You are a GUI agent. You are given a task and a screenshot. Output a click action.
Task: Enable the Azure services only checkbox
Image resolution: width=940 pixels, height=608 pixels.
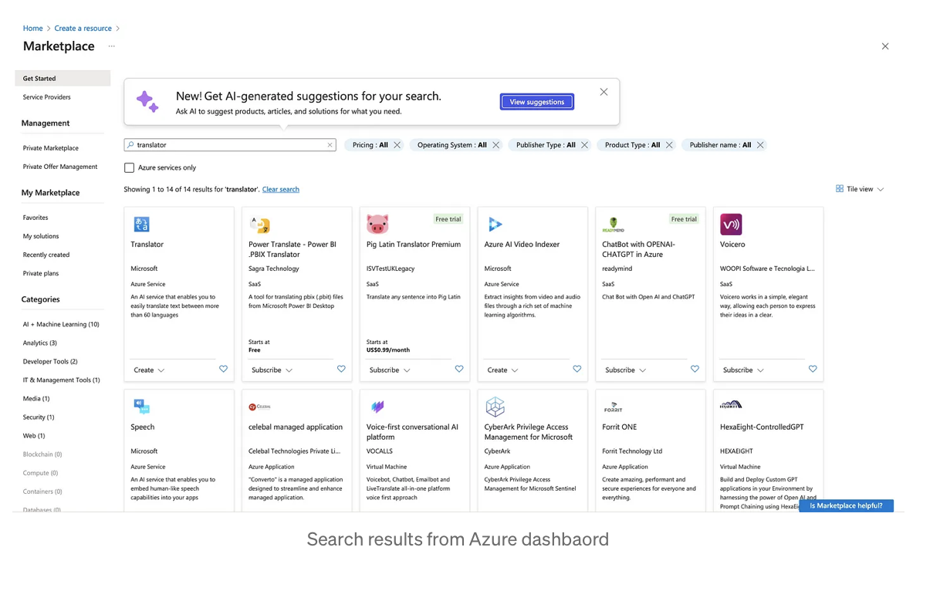tap(130, 167)
